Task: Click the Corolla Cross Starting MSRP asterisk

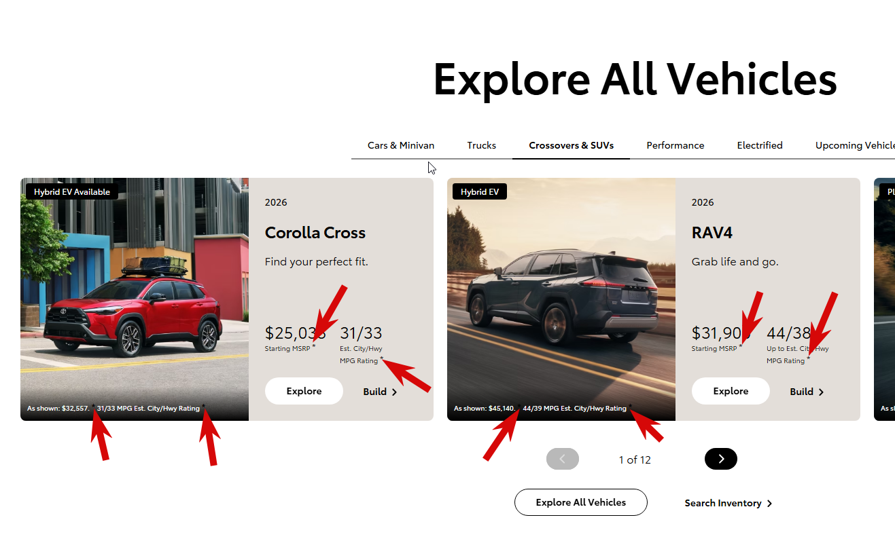Action: coord(314,347)
